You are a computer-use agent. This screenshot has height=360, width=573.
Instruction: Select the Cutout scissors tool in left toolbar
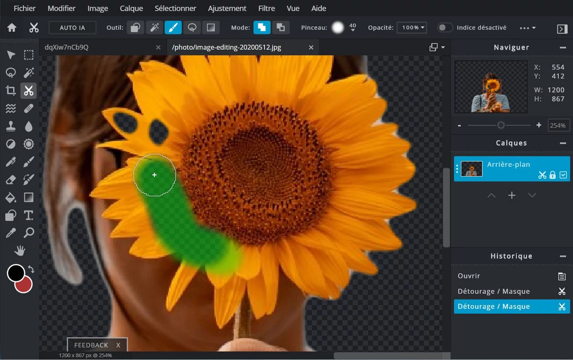(x=29, y=91)
